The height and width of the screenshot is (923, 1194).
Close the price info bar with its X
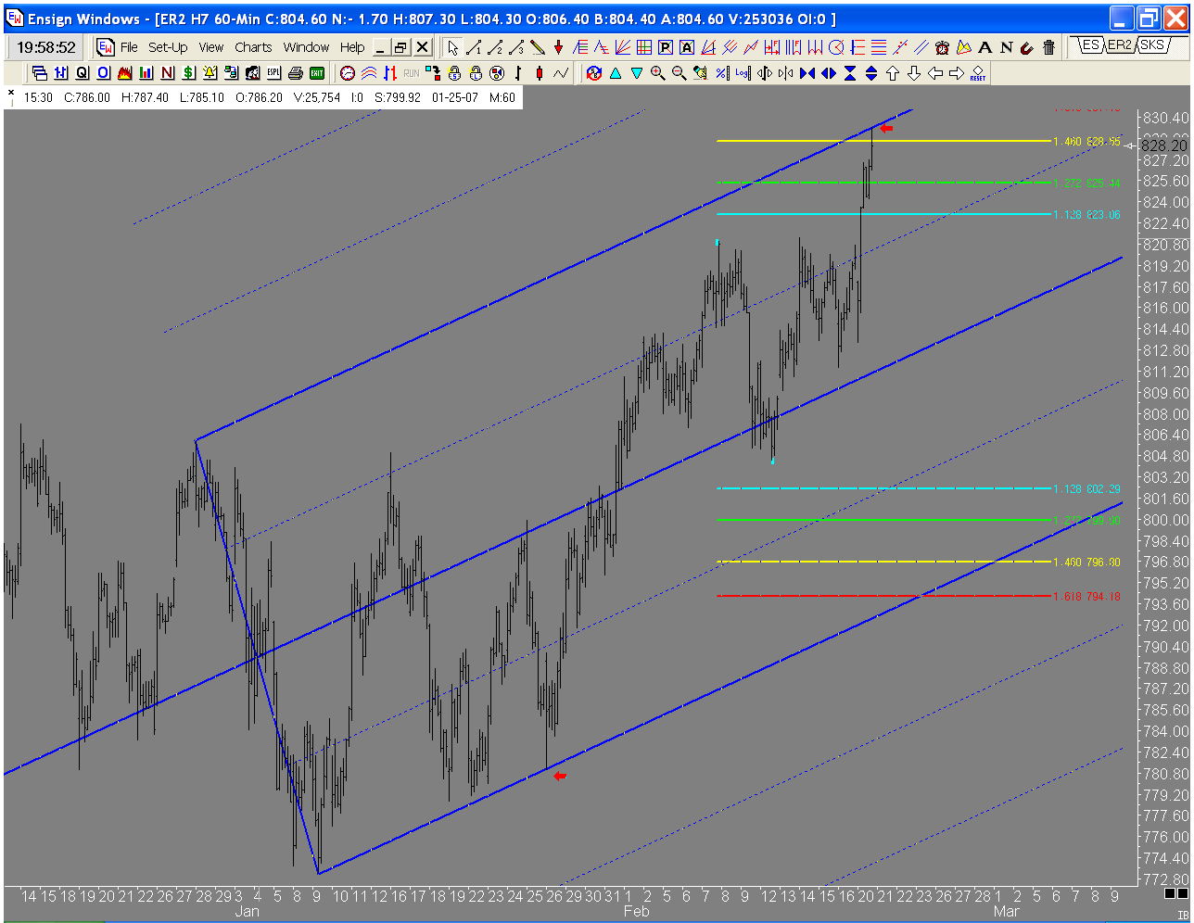[x=10, y=92]
